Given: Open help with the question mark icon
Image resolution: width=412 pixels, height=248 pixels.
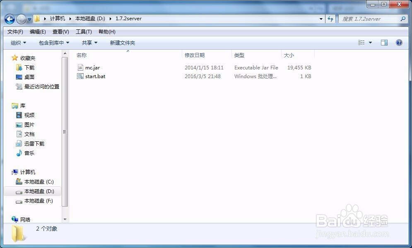Looking at the screenshot, I should tap(399, 43).
